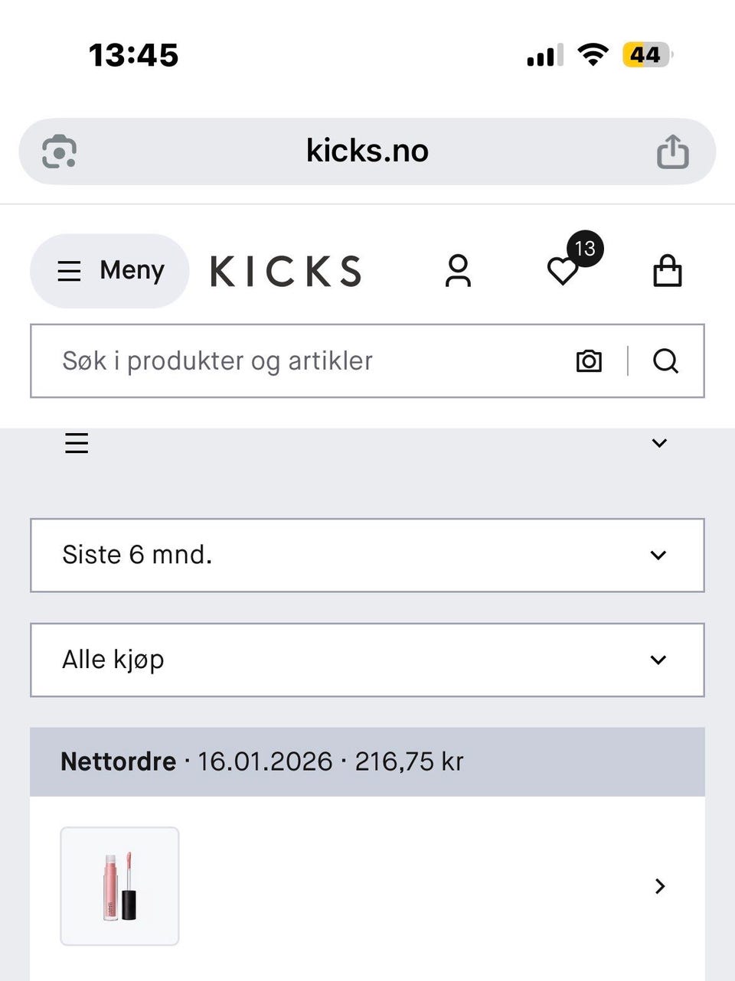This screenshot has width=735, height=981.
Task: Open the 'Alle kjøp' filter dropdown
Action: [367, 660]
